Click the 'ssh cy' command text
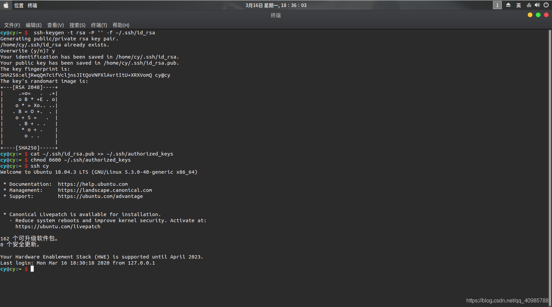This screenshot has width=552, height=307. pos(40,166)
